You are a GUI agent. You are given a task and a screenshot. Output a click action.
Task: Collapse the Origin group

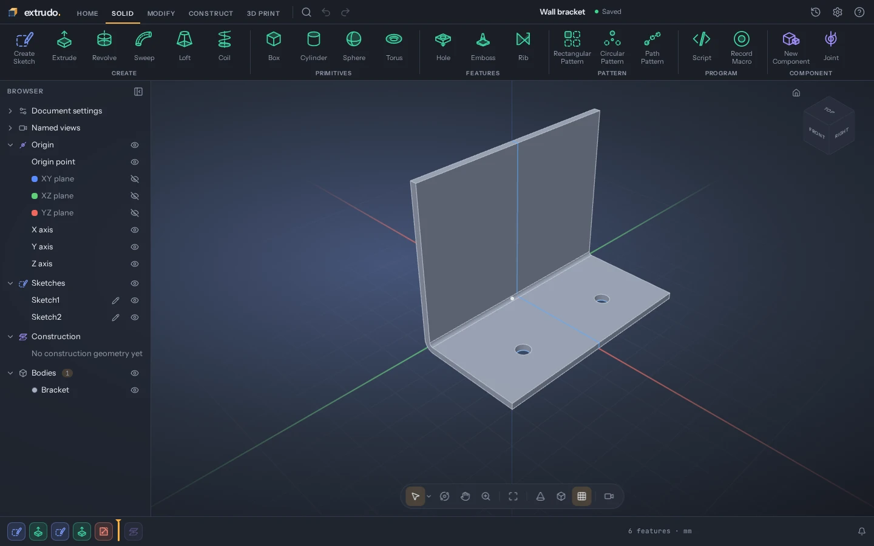point(10,145)
